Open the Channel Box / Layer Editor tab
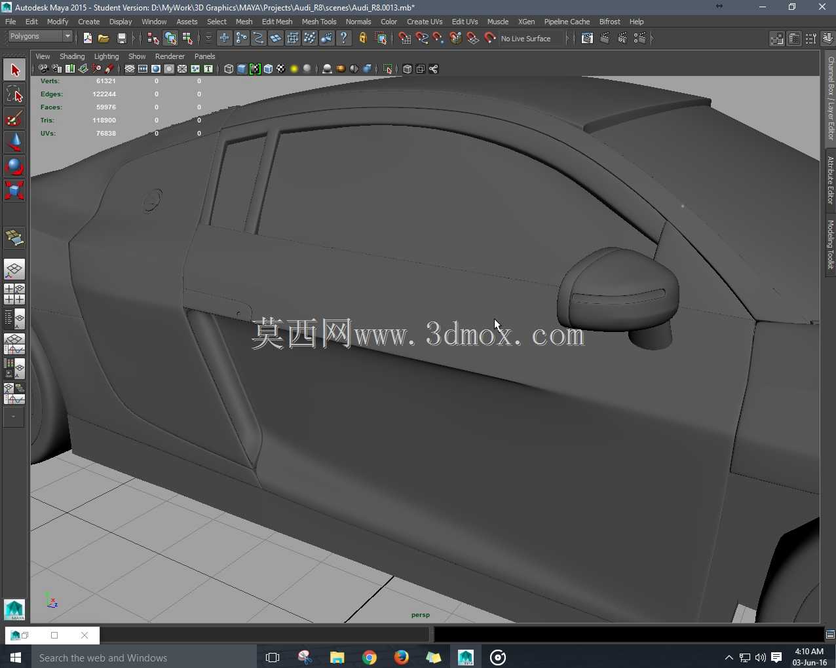This screenshot has height=668, width=836. point(830,98)
